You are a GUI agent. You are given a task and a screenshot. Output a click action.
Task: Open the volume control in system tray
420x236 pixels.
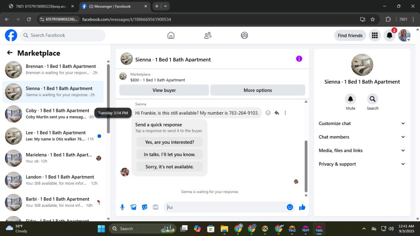click(391, 229)
